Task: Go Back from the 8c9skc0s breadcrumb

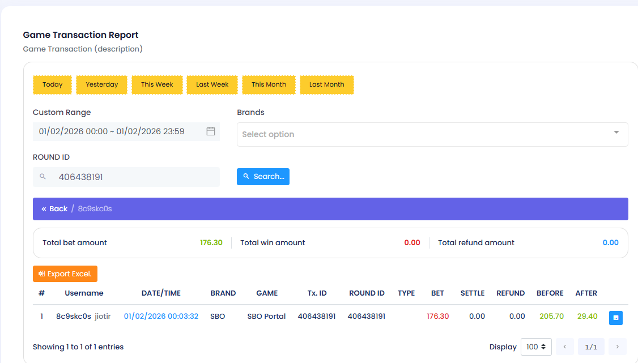Action: [54, 209]
